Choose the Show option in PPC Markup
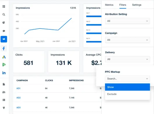Viewport: 154px width, 114px height. (x=128, y=87)
